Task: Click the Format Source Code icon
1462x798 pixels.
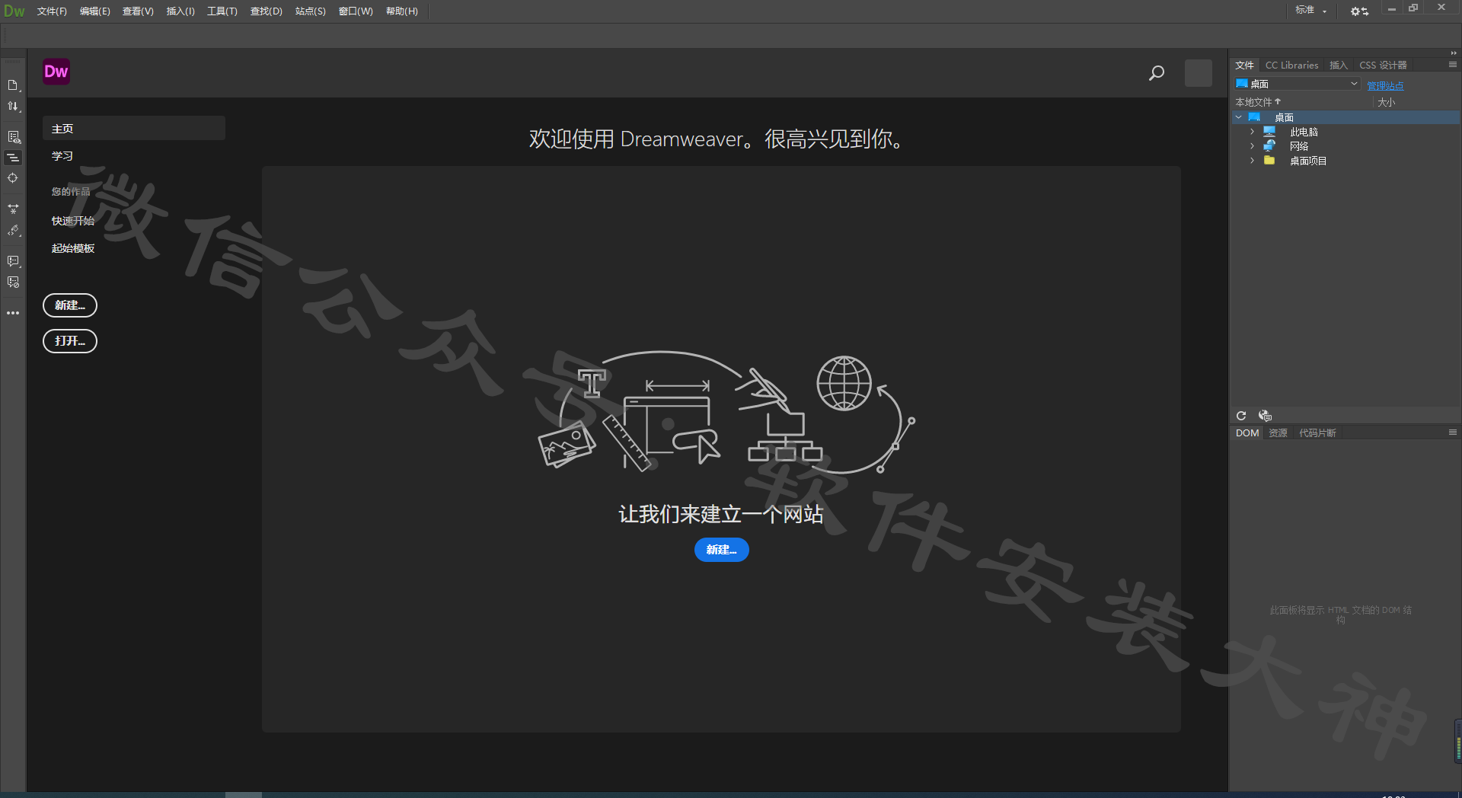Action: pos(13,231)
